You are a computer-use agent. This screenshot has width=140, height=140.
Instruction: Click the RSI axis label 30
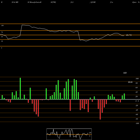tap(2, 41)
